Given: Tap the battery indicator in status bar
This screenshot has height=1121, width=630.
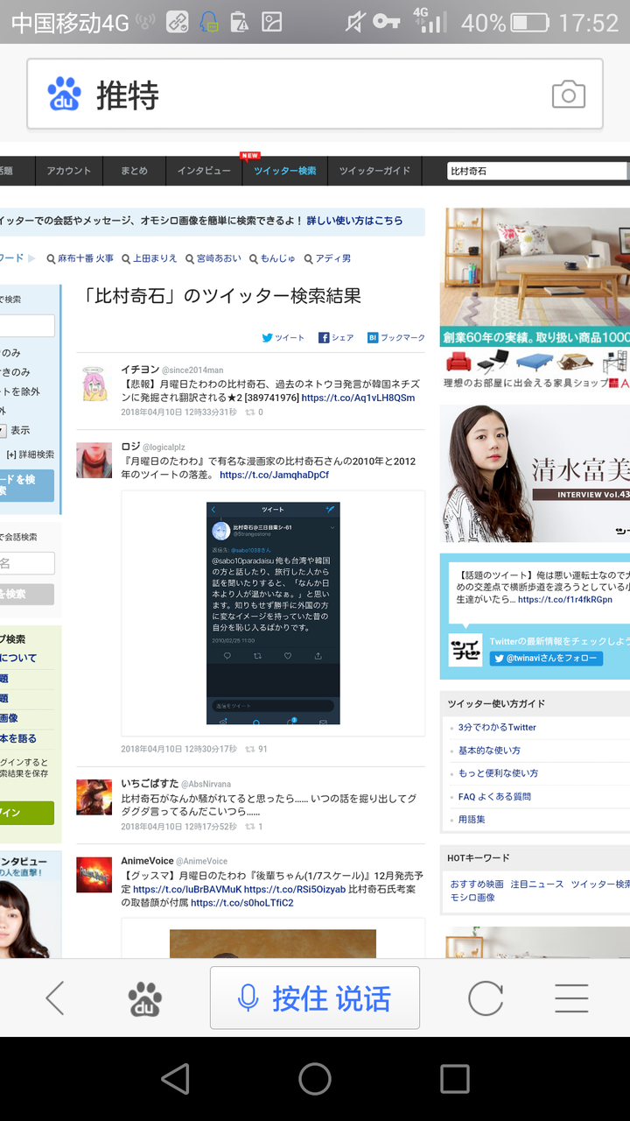Looking at the screenshot, I should [529, 23].
